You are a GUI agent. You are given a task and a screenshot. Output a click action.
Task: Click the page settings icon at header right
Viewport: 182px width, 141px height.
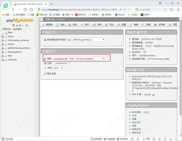point(177,19)
